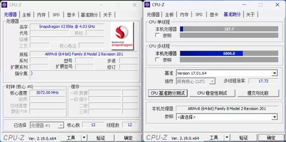The image size is (286, 142).
Task: Close the left CPU-Z window
Action: [x=135, y=5]
